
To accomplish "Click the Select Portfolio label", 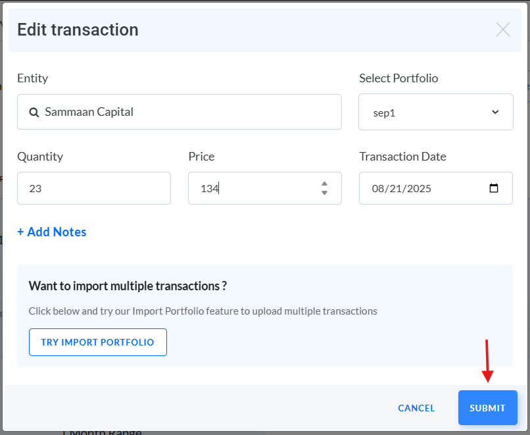I will pyautogui.click(x=398, y=78).
